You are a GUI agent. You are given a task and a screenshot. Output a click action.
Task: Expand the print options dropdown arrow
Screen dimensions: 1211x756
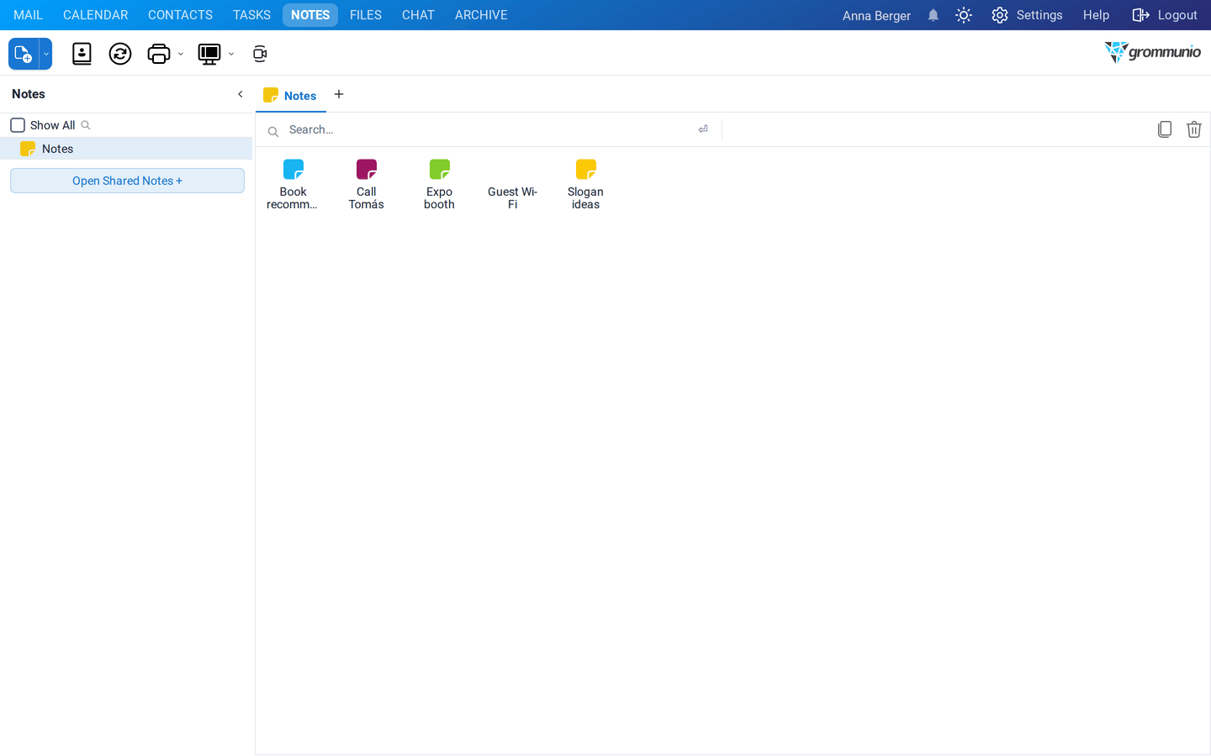pos(181,55)
